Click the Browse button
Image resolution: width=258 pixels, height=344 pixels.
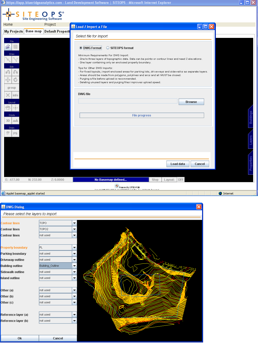click(191, 102)
